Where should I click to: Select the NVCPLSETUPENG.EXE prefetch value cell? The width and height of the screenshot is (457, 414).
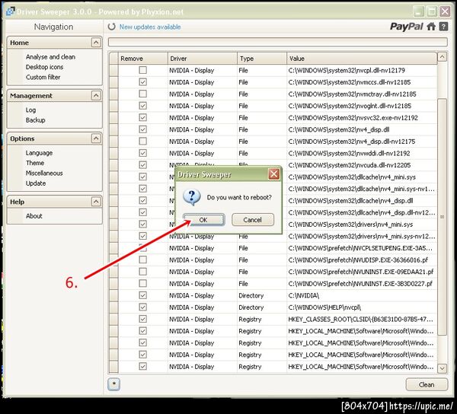point(362,248)
